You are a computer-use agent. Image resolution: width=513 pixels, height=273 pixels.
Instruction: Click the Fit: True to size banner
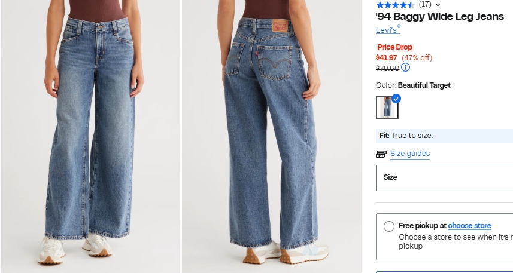[444, 136]
